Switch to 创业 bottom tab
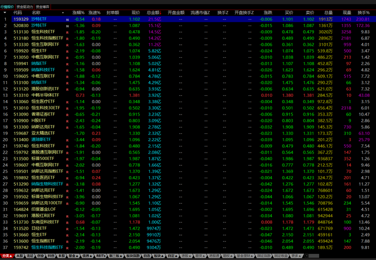Screen dimensions: 376x260 pyautogui.click(x=41, y=256)
